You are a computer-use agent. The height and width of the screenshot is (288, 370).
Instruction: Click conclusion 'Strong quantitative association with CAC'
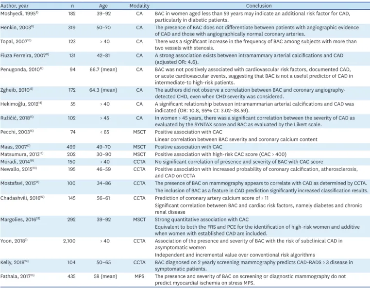[202, 220]
